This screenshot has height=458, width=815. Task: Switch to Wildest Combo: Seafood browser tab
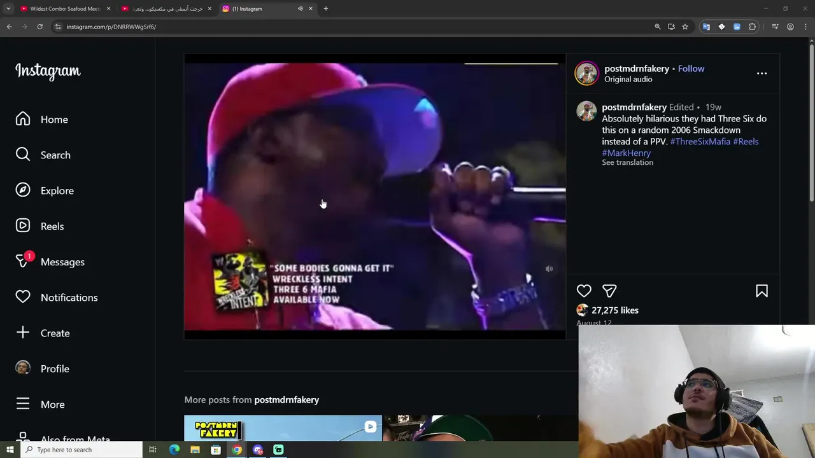(x=65, y=9)
